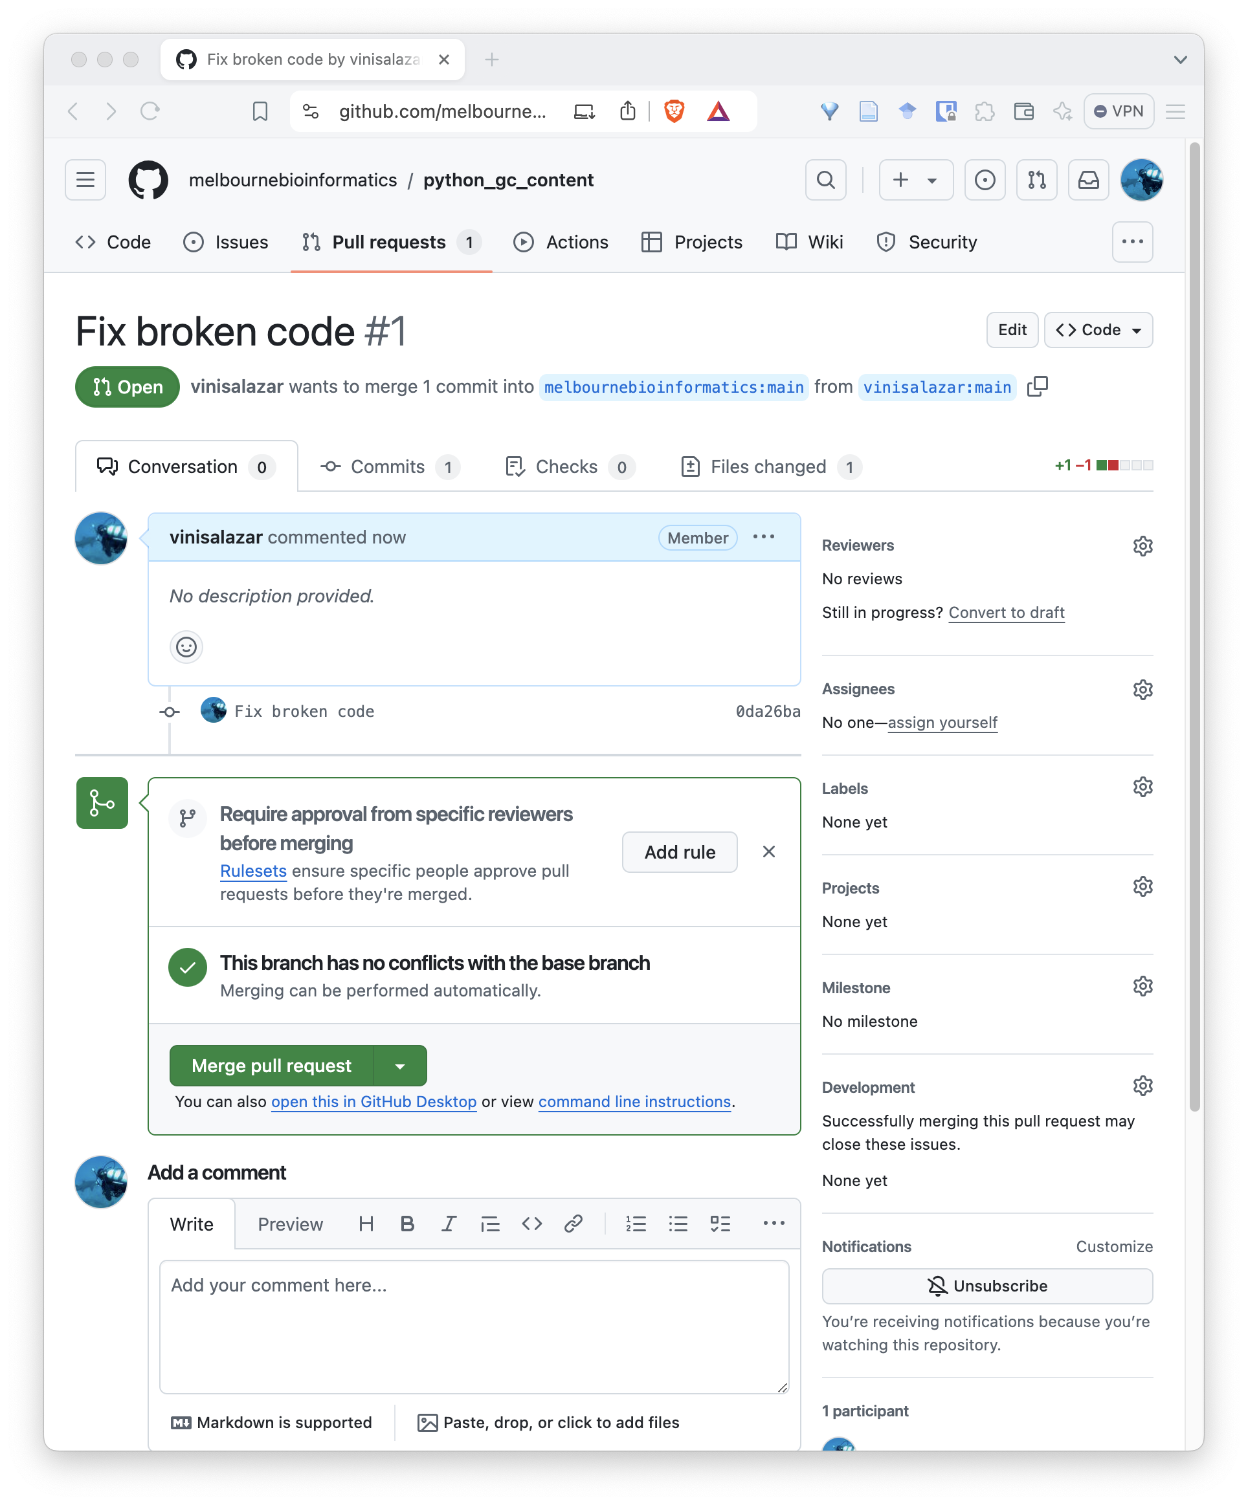Open GitHub notifications inbox icon
Image resolution: width=1248 pixels, height=1505 pixels.
pos(1088,180)
